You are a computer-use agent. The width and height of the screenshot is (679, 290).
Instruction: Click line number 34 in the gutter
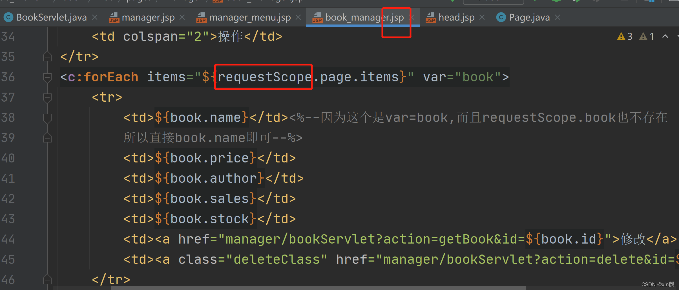[8, 37]
